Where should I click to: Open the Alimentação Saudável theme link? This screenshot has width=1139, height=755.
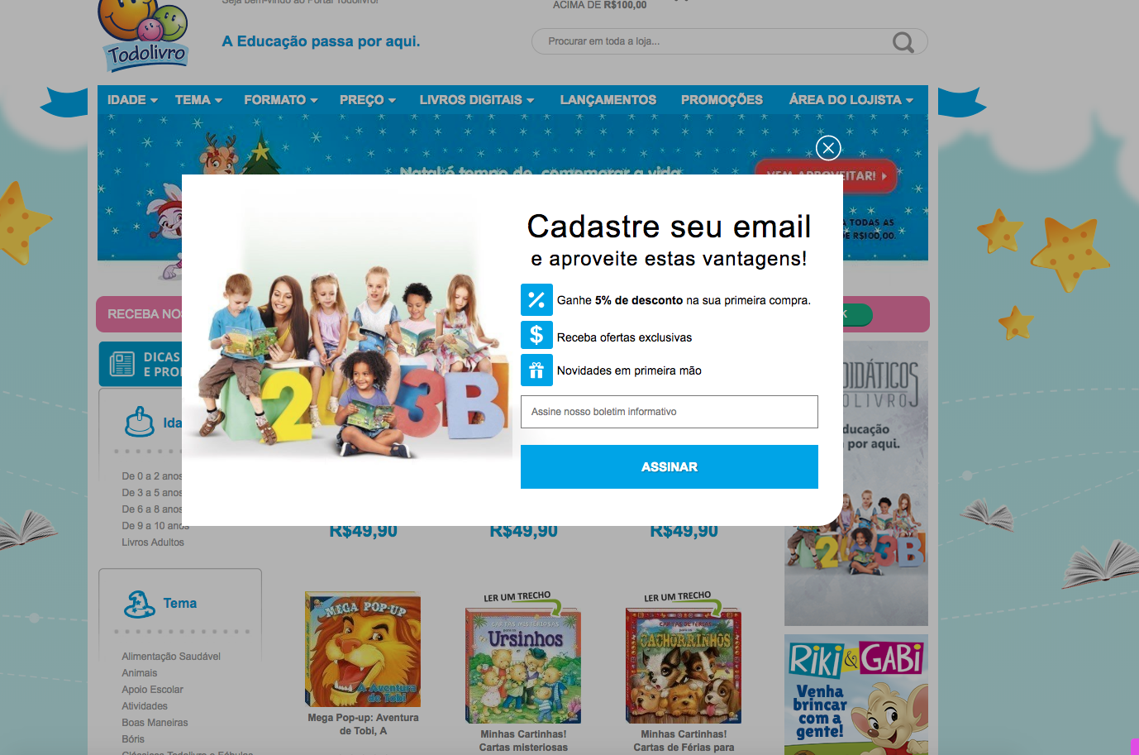click(x=171, y=657)
